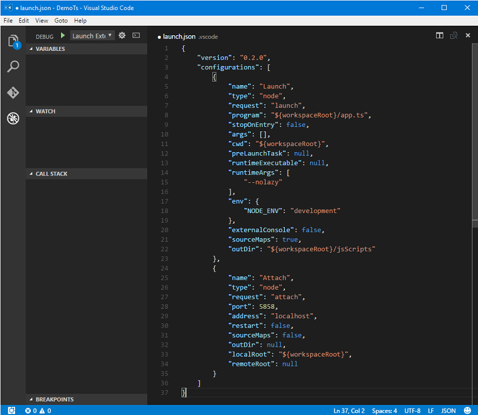Select the launch.json editor tab
This screenshot has width=478, height=415.
click(x=188, y=36)
